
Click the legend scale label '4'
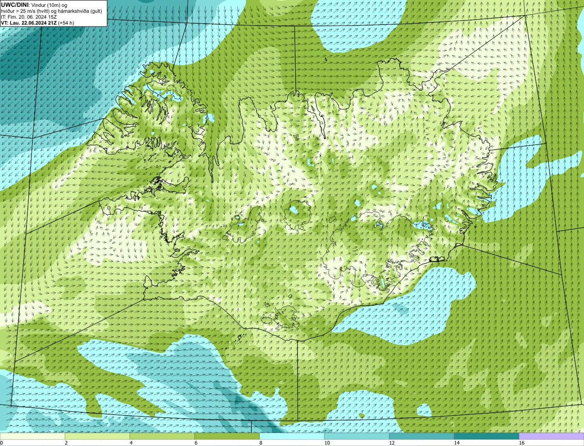(x=131, y=443)
